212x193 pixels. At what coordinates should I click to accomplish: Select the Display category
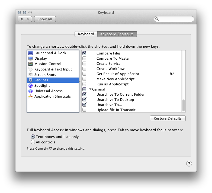pyautogui.click(x=53, y=58)
